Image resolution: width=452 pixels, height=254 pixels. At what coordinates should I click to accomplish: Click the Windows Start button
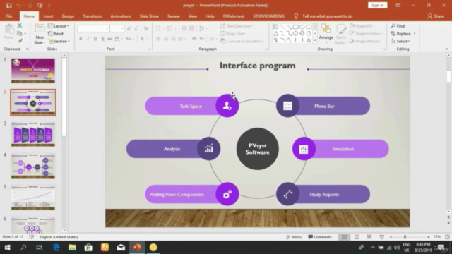point(7,248)
